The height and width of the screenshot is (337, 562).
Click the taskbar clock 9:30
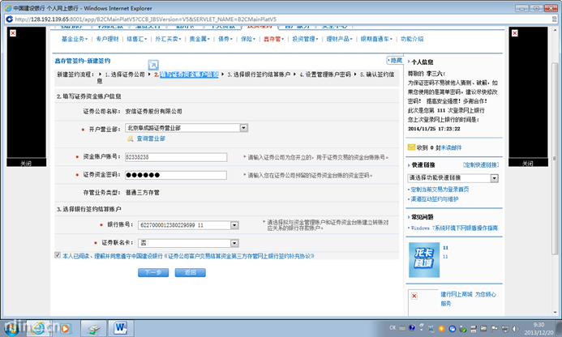point(538,328)
